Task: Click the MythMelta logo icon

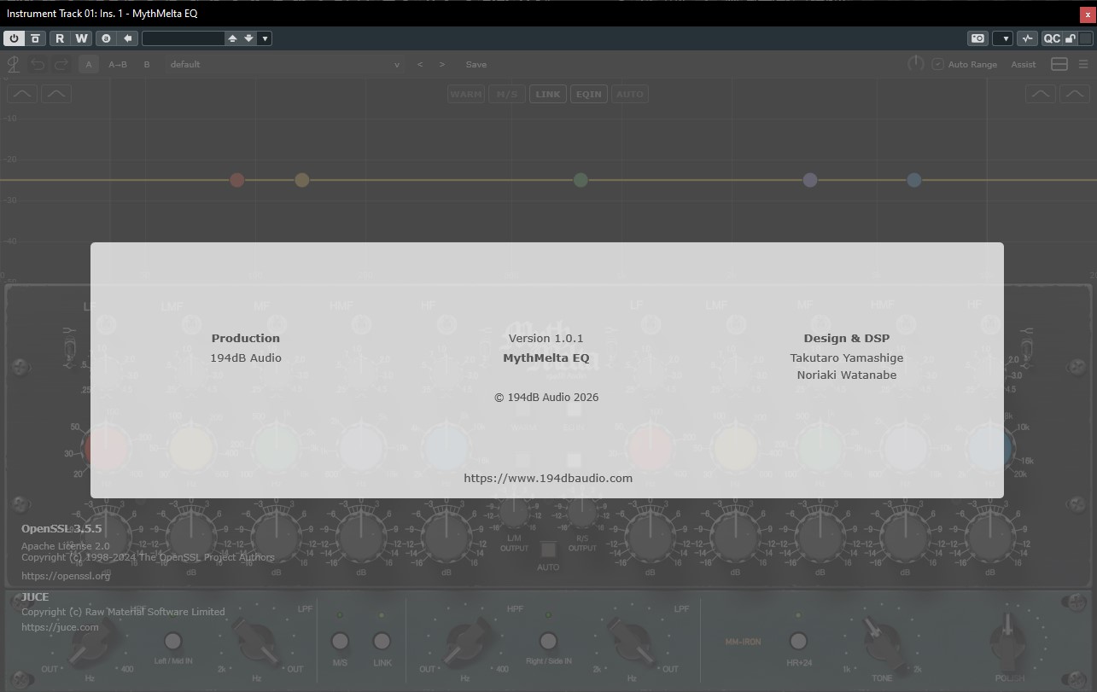Action: click(x=14, y=64)
